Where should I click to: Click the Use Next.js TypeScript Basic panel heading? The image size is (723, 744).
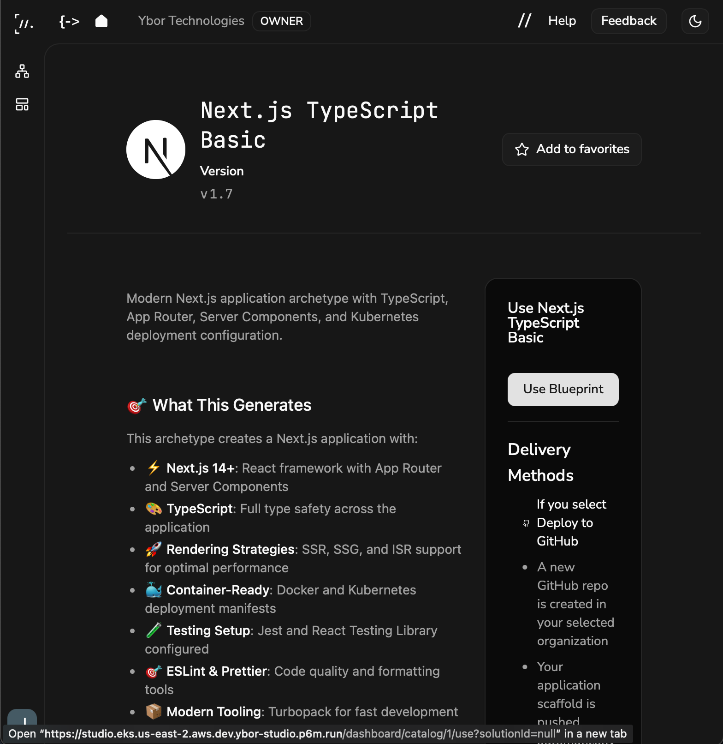coord(546,323)
